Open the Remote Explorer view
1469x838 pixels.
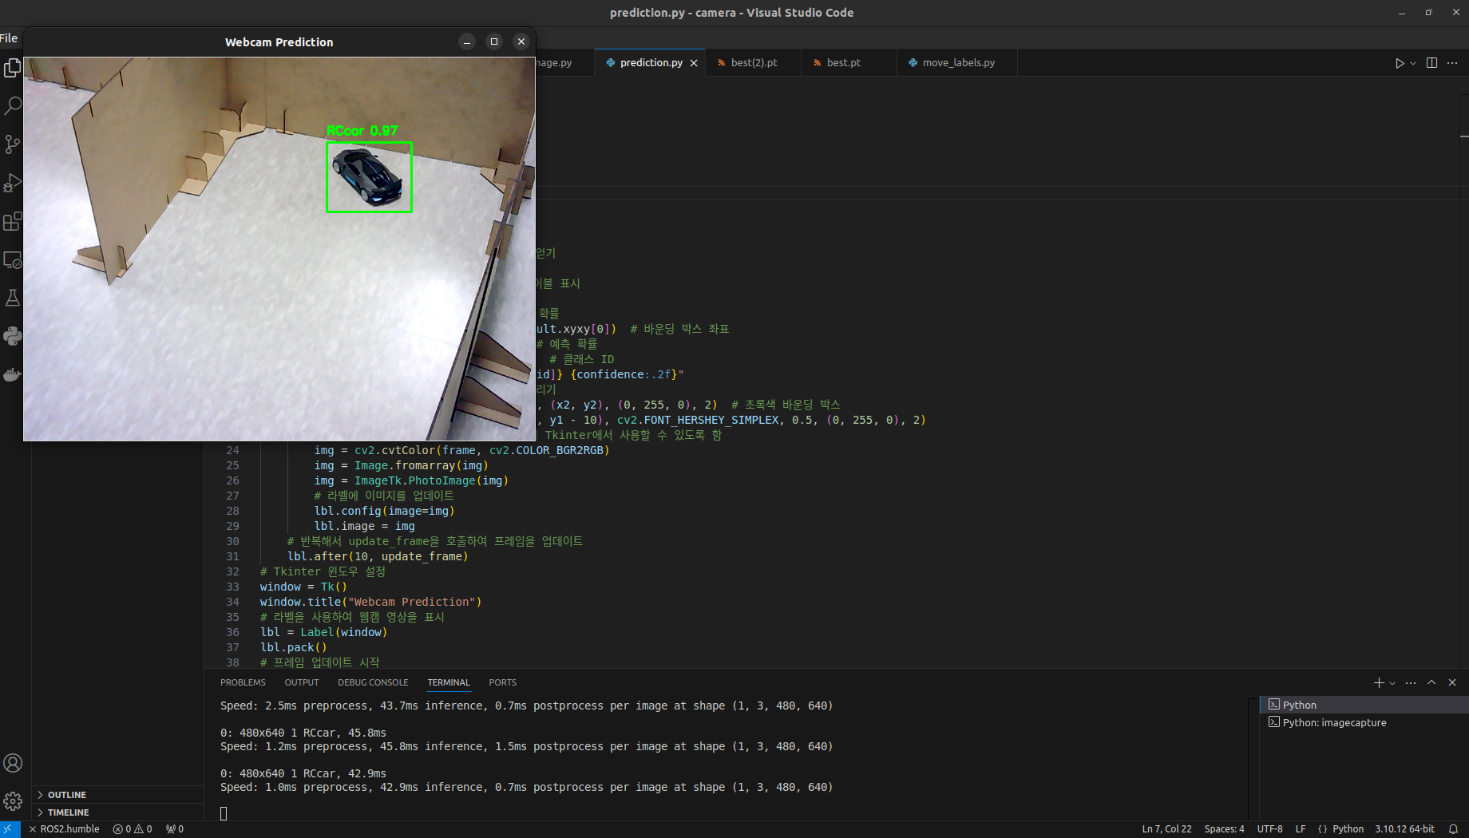click(x=12, y=259)
